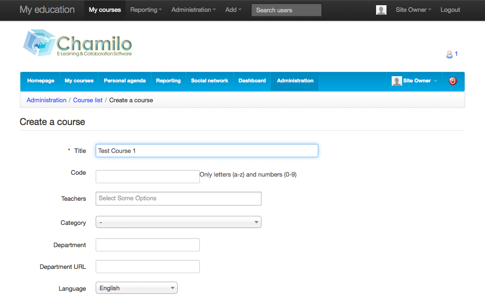Click Site Owner avatar in blue navbar
Image resolution: width=485 pixels, height=303 pixels.
396,81
